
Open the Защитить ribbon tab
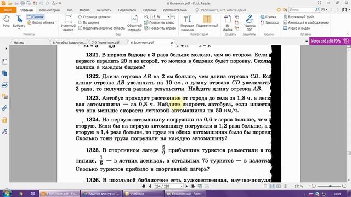[x=104, y=10]
